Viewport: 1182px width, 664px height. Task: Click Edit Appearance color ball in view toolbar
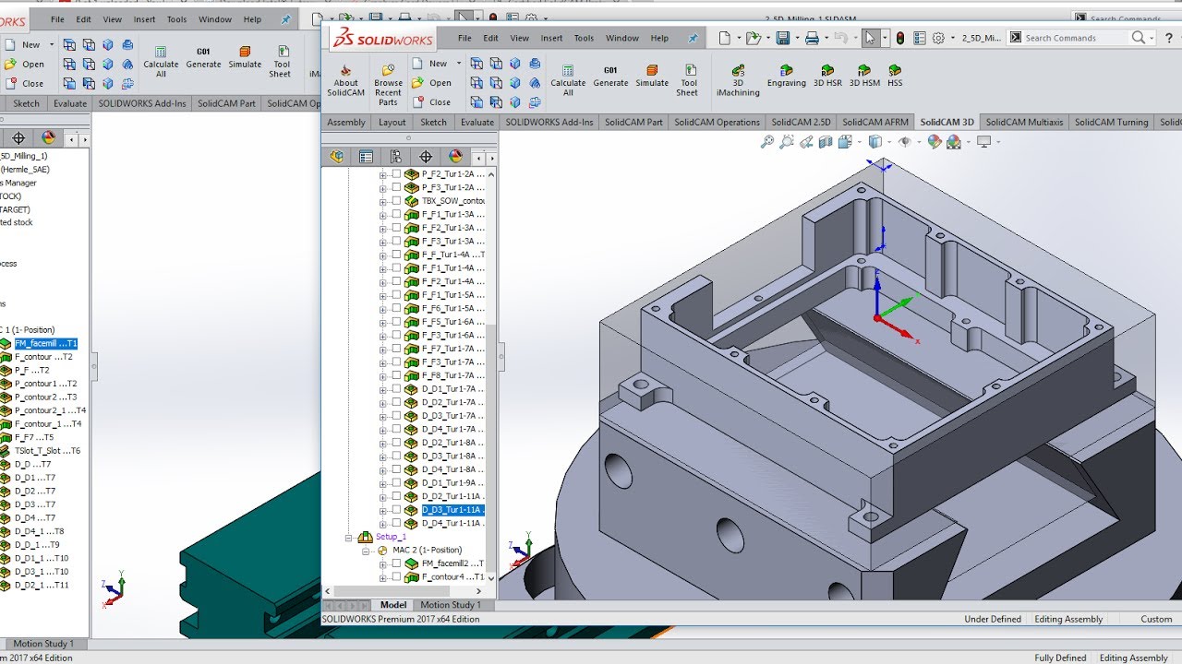pos(934,142)
